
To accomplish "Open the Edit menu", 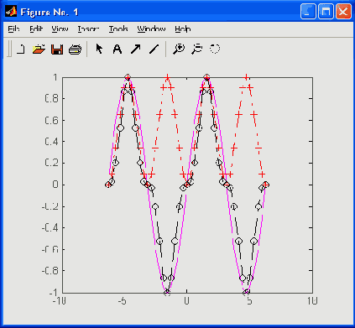I will coord(36,29).
